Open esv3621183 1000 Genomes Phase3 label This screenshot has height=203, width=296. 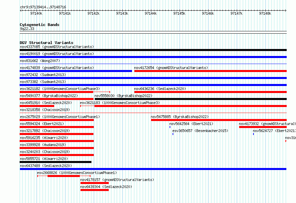pyautogui.click(x=120, y=103)
